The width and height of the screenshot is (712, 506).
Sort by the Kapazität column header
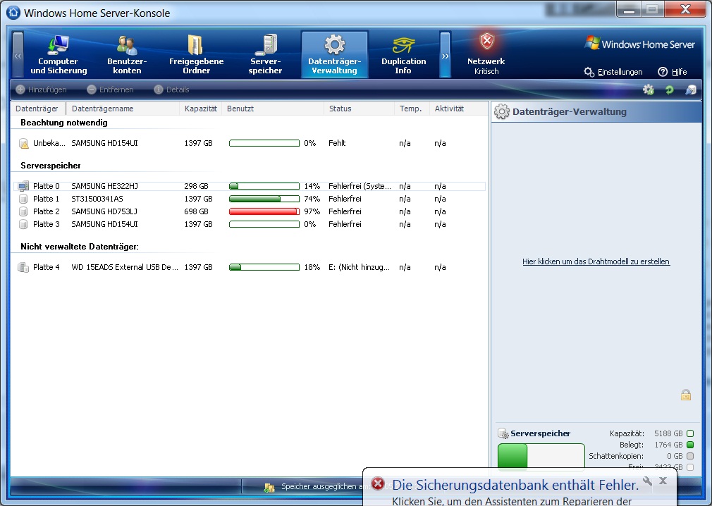[x=200, y=109]
